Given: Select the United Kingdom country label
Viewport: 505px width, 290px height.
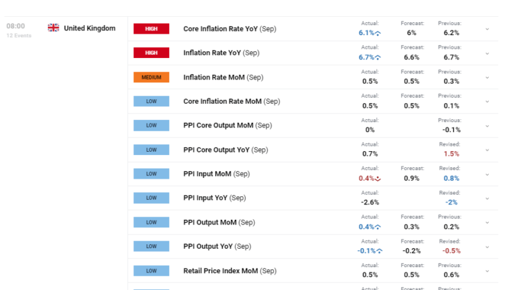Looking at the screenshot, I should pos(90,28).
